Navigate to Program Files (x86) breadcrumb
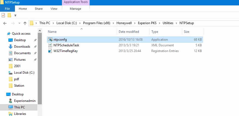This screenshot has width=239, height=116. coord(97,23)
